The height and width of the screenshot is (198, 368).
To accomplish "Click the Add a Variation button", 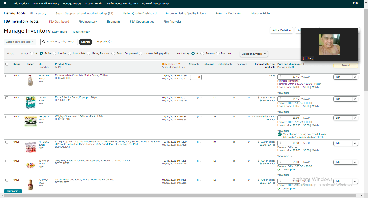I will (x=281, y=30).
